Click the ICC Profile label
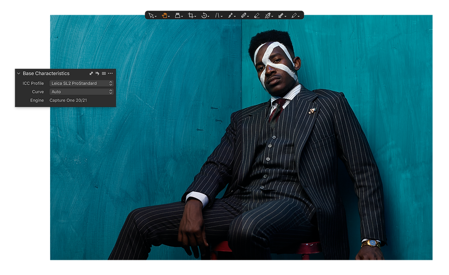The height and width of the screenshot is (275, 449). 33,83
